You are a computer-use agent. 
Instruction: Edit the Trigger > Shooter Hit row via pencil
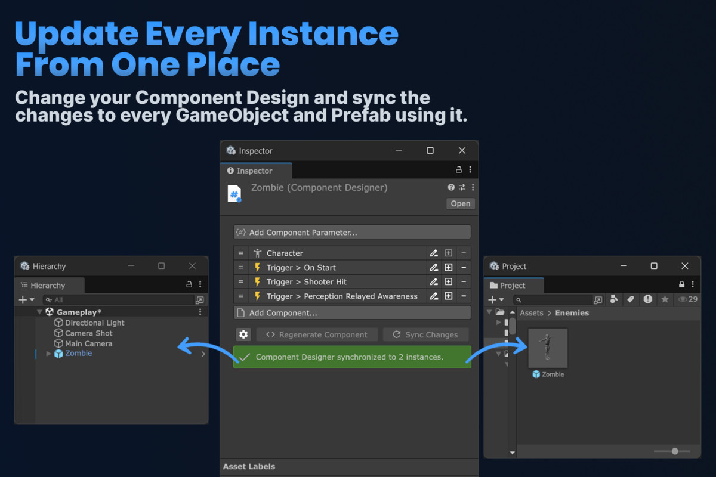tap(434, 282)
